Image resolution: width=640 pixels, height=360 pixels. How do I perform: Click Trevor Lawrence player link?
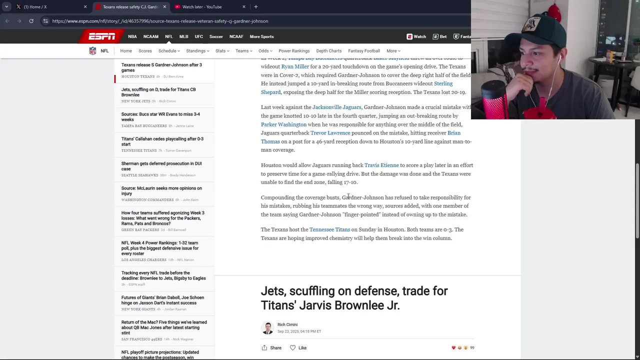coord(330,133)
